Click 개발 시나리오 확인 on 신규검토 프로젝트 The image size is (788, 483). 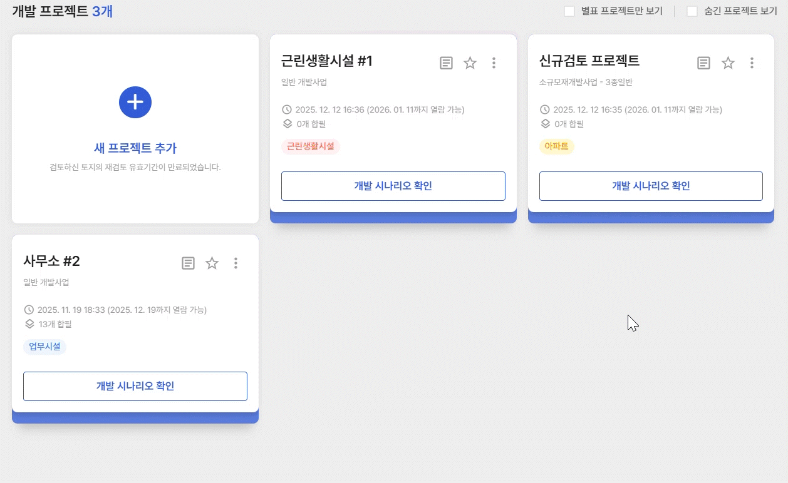point(651,186)
